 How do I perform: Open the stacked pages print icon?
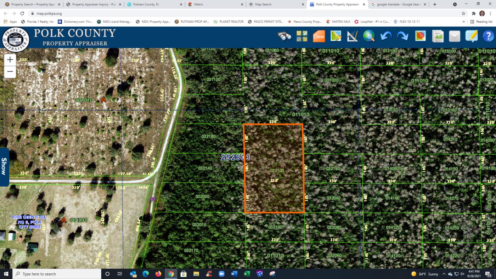tap(438, 36)
